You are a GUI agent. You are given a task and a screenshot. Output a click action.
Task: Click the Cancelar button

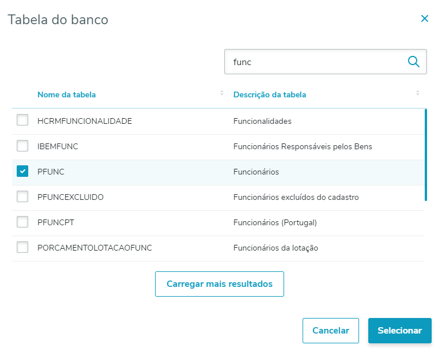click(331, 331)
